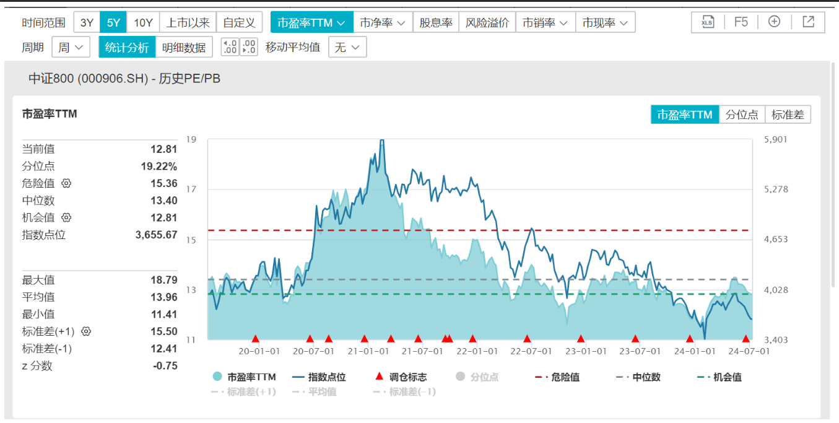Switch to the 明细数据 tab

184,47
